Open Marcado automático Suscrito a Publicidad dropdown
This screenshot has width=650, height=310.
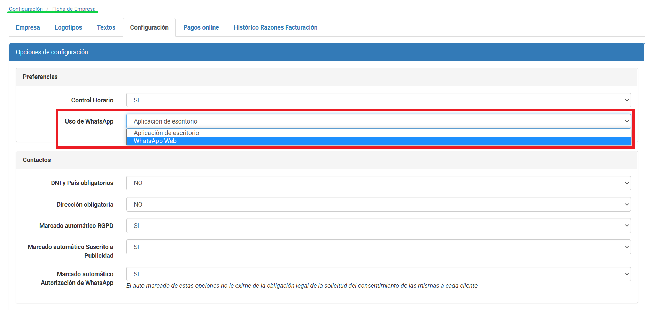click(x=379, y=247)
